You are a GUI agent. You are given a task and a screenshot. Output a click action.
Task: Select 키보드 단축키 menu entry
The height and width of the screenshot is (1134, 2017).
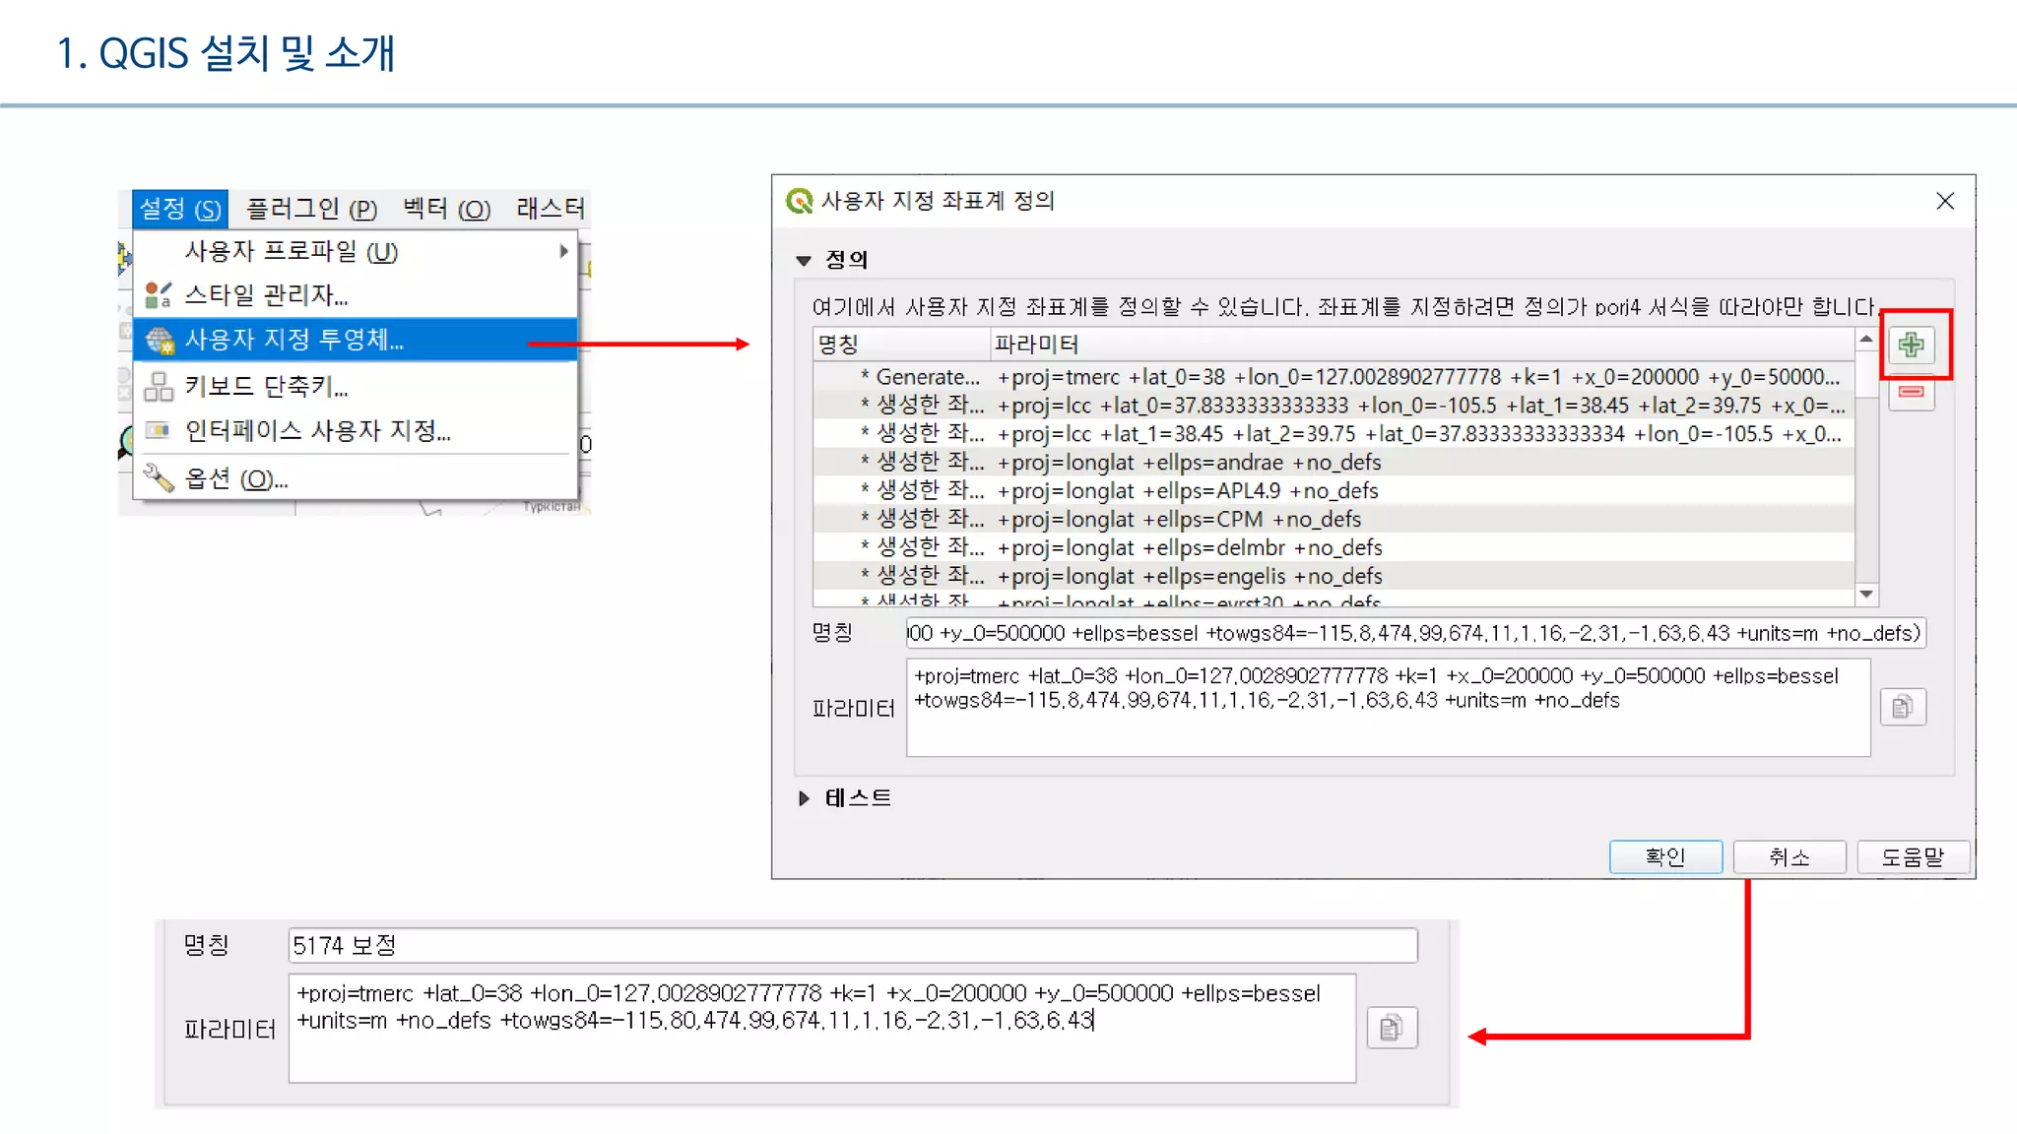(x=355, y=386)
